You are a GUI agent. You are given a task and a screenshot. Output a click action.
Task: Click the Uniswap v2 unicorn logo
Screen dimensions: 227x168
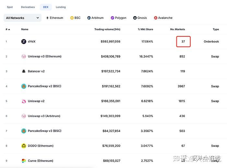point(24,101)
